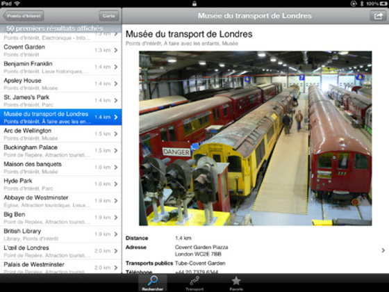Open Buckingham Palace in the list
This screenshot has width=389, height=292.
pos(61,151)
